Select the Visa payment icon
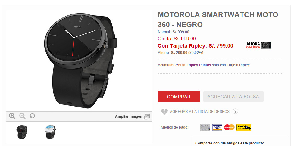This screenshot has width=291, height=146. tap(217, 127)
